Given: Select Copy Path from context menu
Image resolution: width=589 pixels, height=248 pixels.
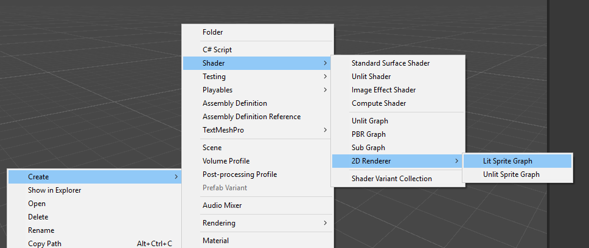Looking at the screenshot, I should [44, 244].
